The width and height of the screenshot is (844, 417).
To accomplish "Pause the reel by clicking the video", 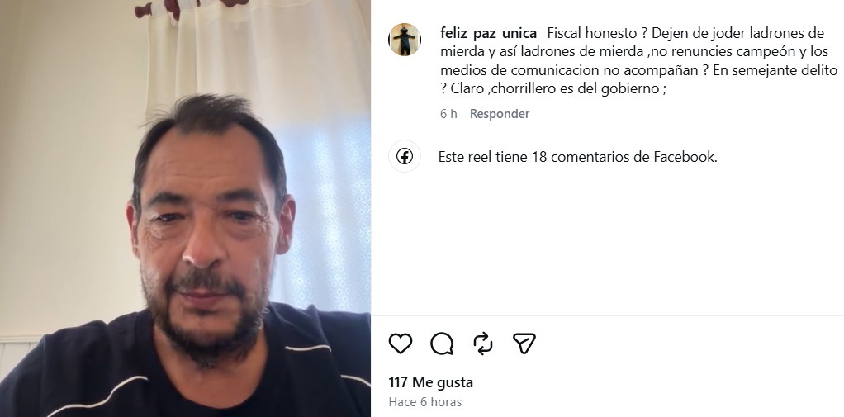I will [x=185, y=208].
